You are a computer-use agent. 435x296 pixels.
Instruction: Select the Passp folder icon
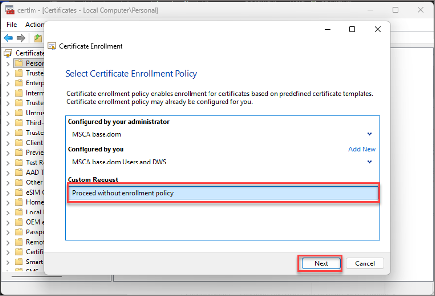point(18,232)
